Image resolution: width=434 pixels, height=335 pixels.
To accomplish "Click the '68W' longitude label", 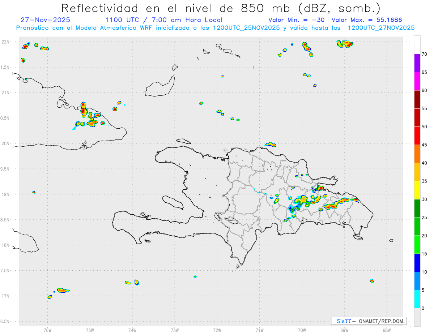I will point(387,330).
